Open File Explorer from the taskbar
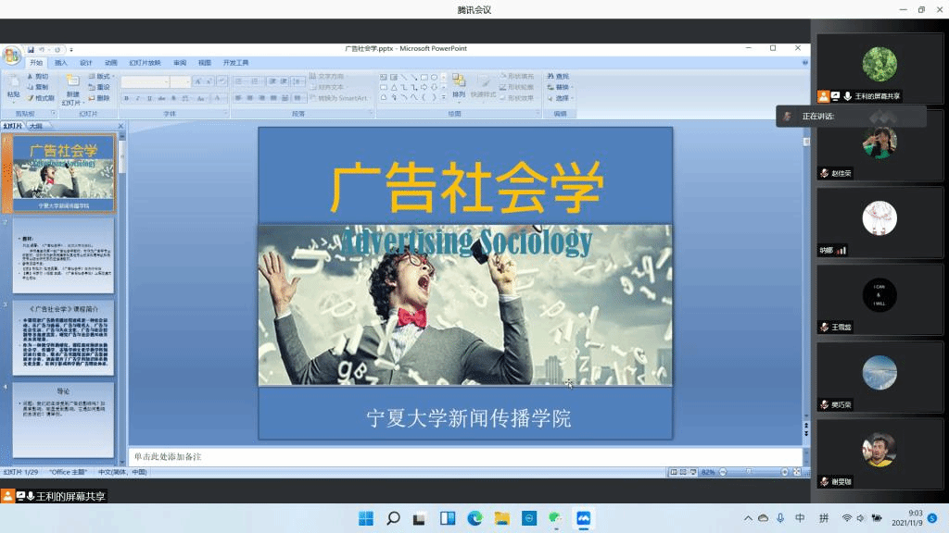 [501, 518]
